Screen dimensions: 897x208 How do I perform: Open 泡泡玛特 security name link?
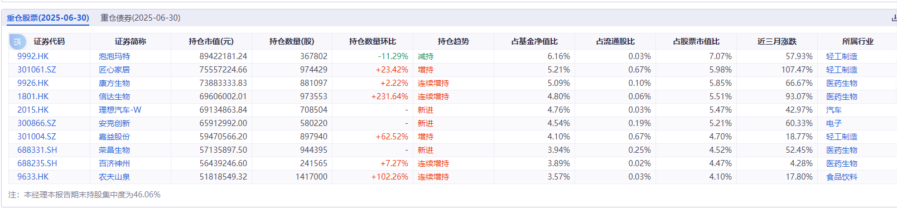(114, 56)
